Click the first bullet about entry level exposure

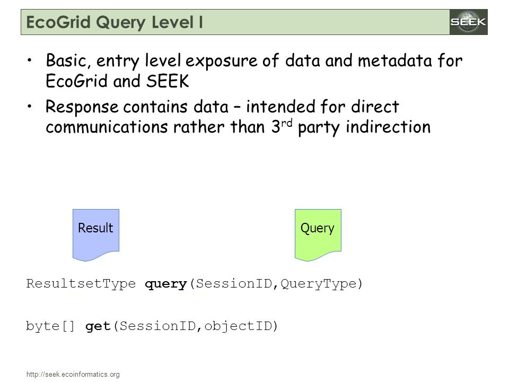(254, 71)
